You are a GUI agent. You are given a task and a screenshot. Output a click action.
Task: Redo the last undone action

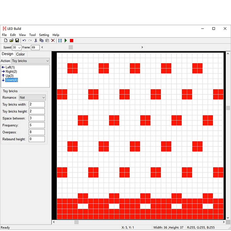[30, 41]
